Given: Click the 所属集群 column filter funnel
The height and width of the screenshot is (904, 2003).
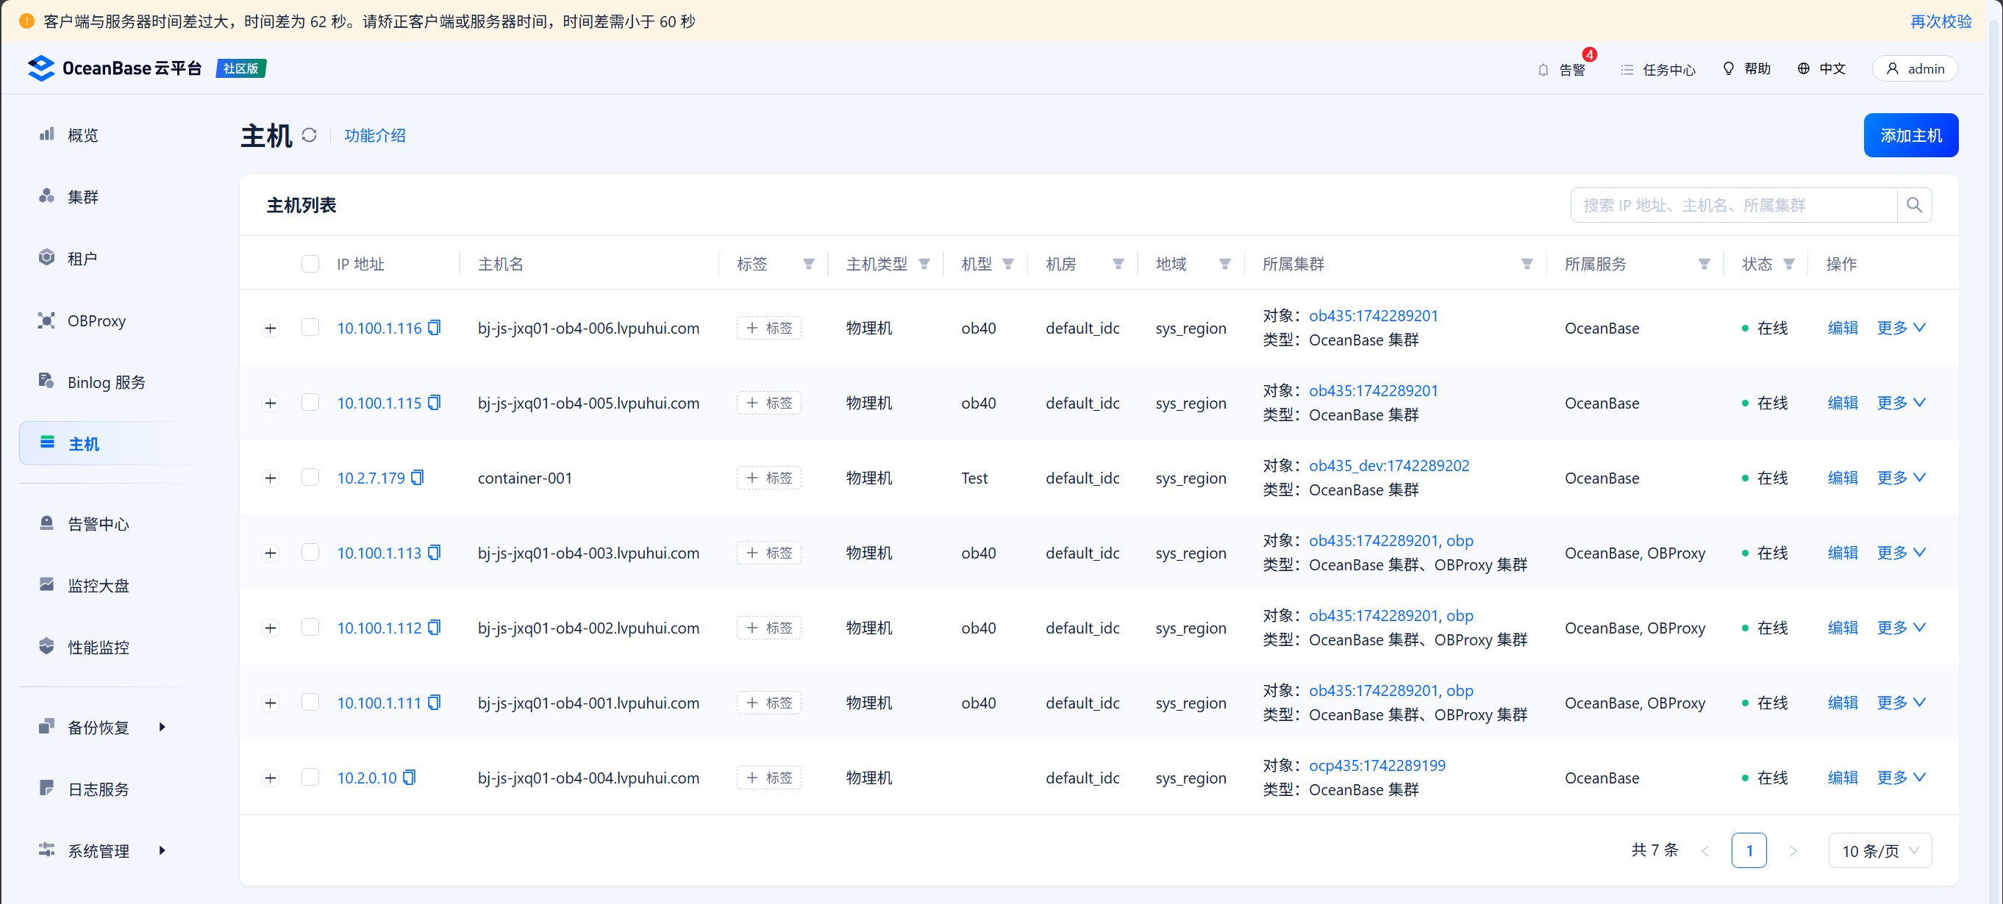Looking at the screenshot, I should pyautogui.click(x=1527, y=265).
